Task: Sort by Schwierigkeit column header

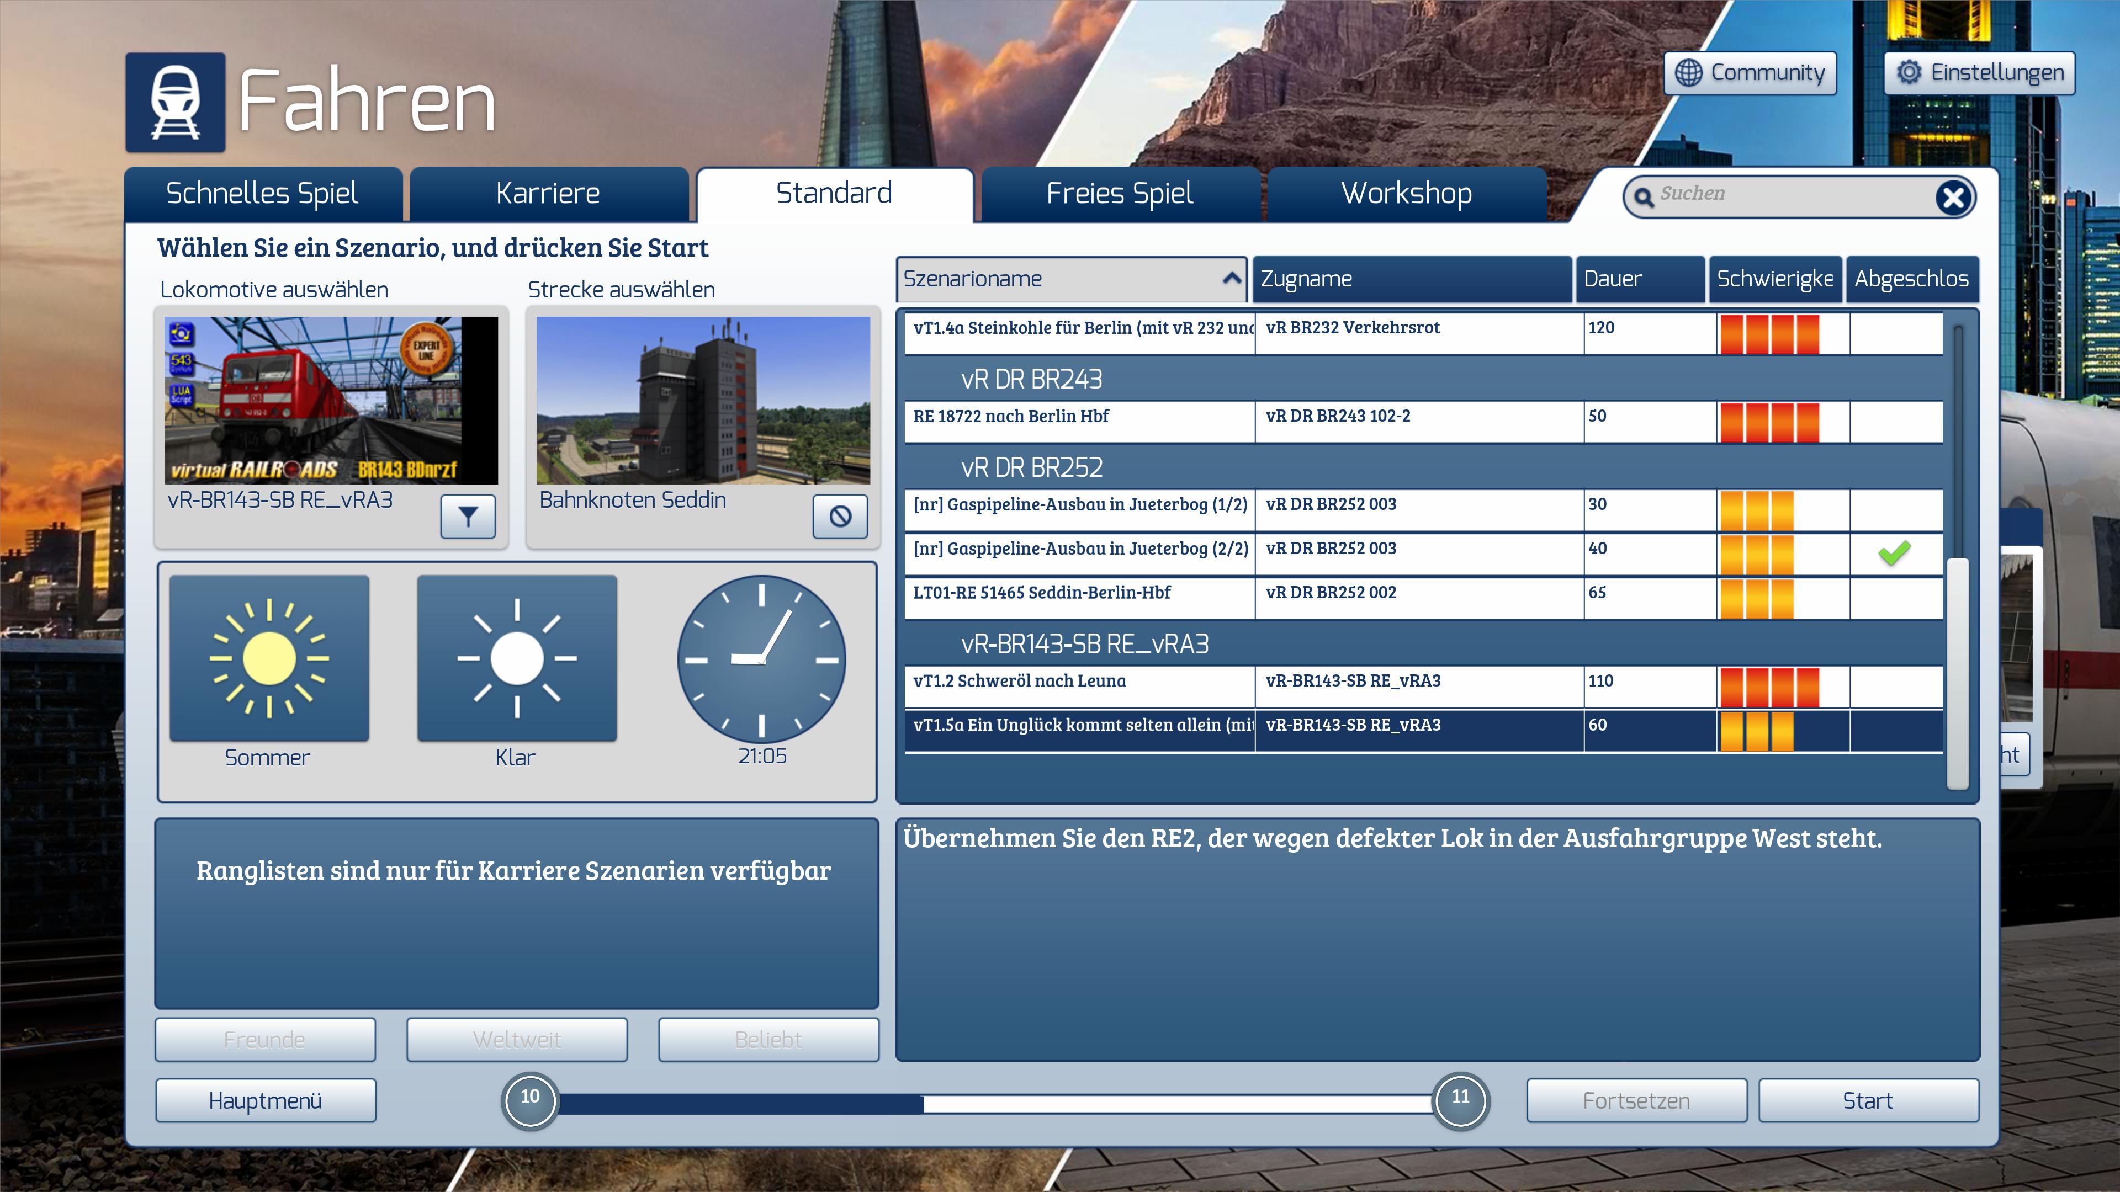Action: tap(1774, 279)
